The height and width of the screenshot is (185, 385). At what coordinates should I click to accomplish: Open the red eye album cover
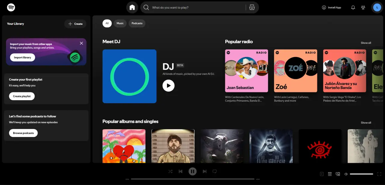click(320, 146)
